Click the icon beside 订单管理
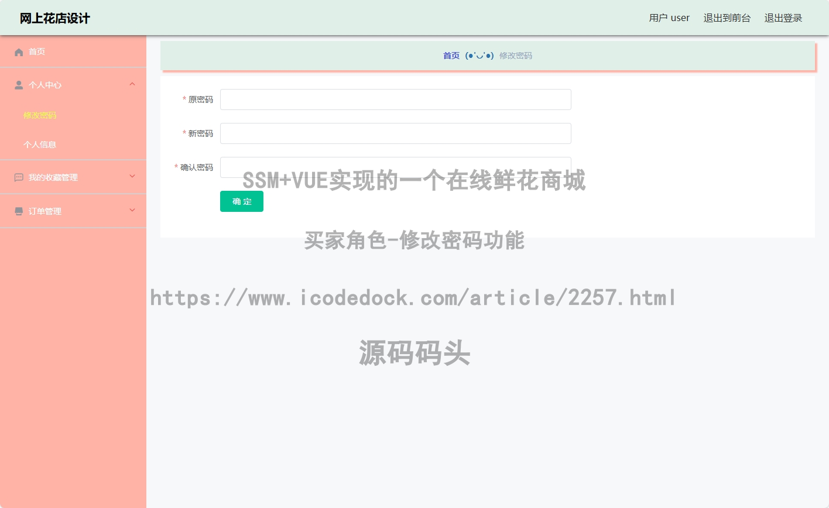The height and width of the screenshot is (508, 829). (x=19, y=211)
